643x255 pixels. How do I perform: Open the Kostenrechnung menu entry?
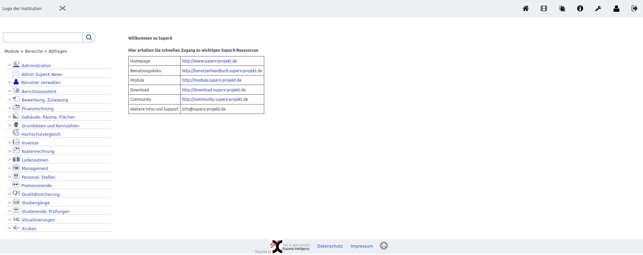pyautogui.click(x=38, y=152)
